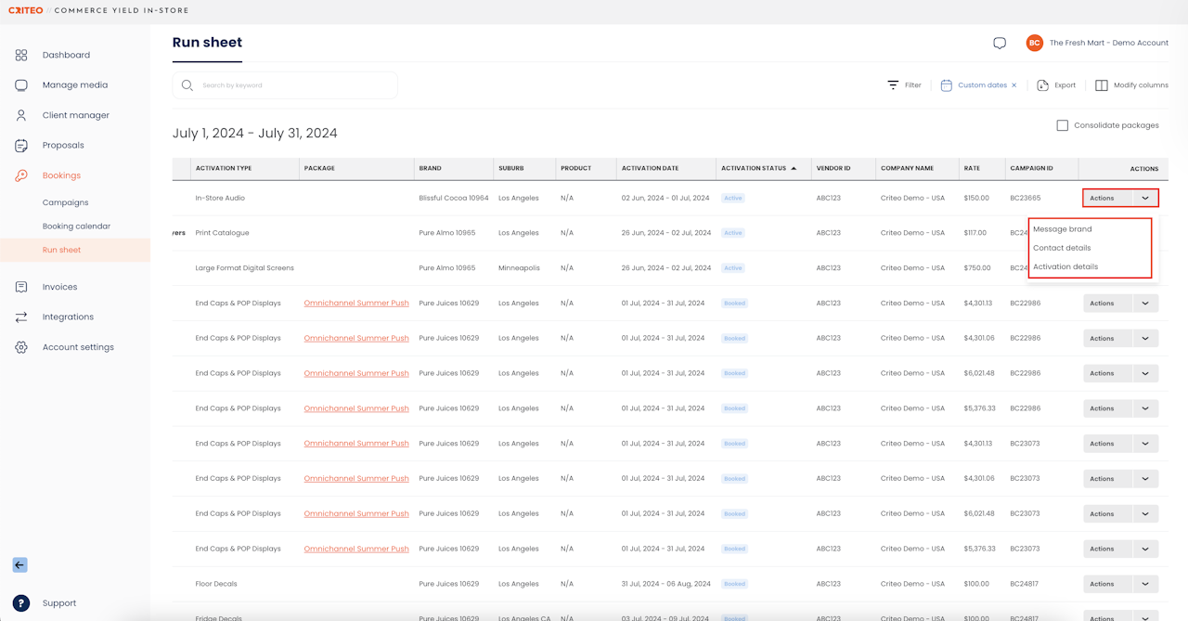Image resolution: width=1188 pixels, height=621 pixels.
Task: Click the Export button
Action: (x=1056, y=85)
